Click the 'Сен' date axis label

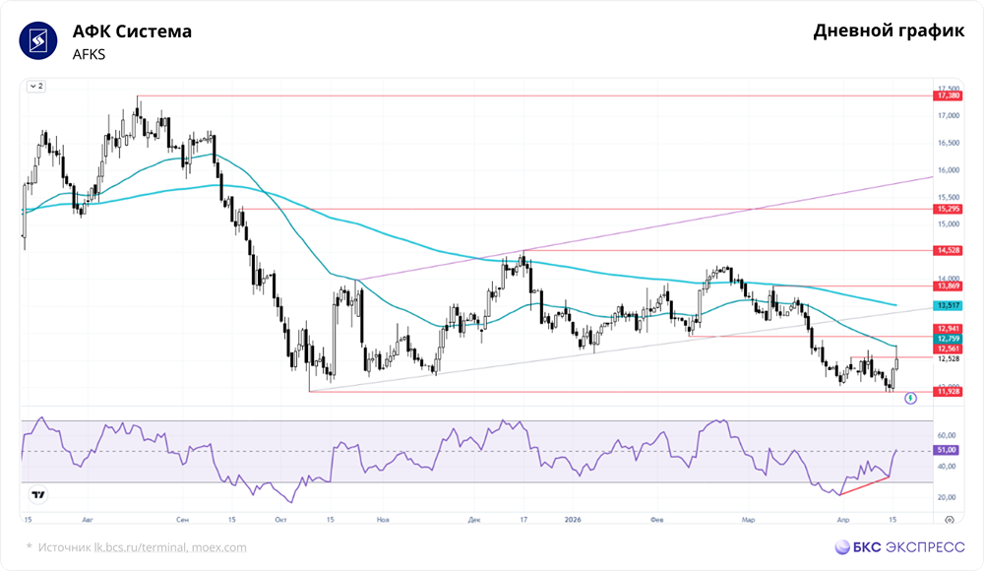pos(182,520)
